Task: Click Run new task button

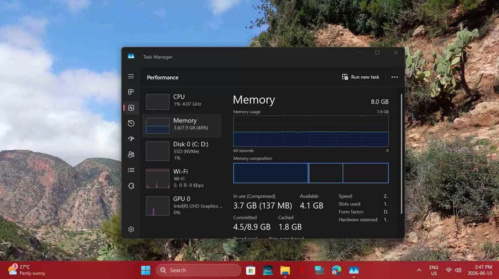Action: pos(360,77)
